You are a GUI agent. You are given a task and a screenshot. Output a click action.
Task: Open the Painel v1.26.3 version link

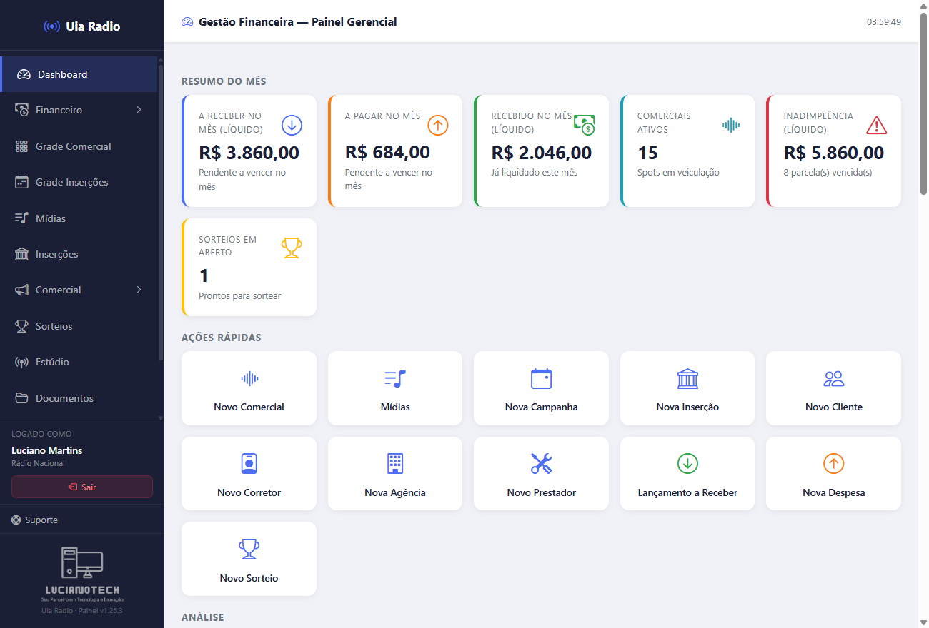pyautogui.click(x=101, y=611)
